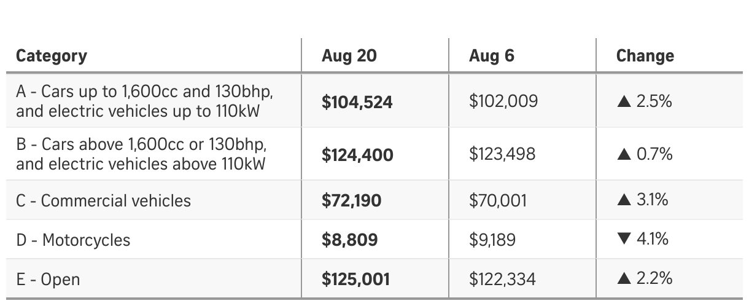Click the up triangle beside 2.2%
This screenshot has width=749, height=306.
pyautogui.click(x=624, y=278)
